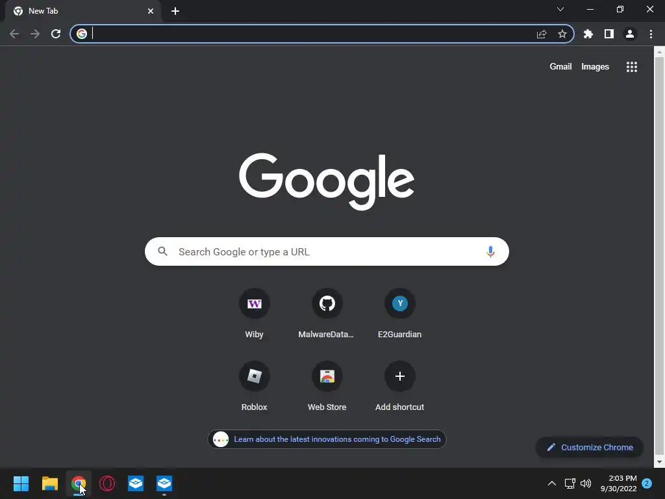Click the Google search box
The width and height of the screenshot is (665, 499).
[327, 251]
